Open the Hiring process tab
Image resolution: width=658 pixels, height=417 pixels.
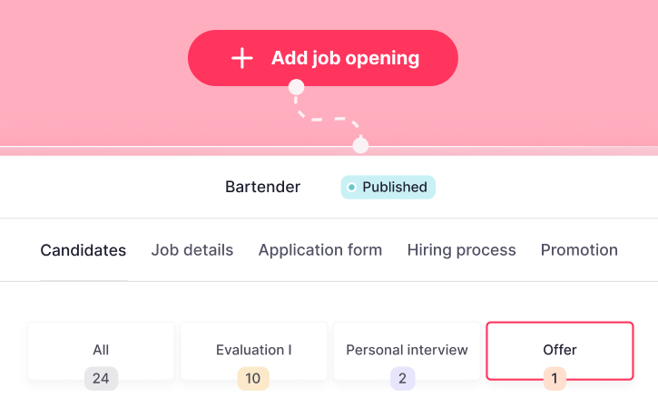pos(461,250)
